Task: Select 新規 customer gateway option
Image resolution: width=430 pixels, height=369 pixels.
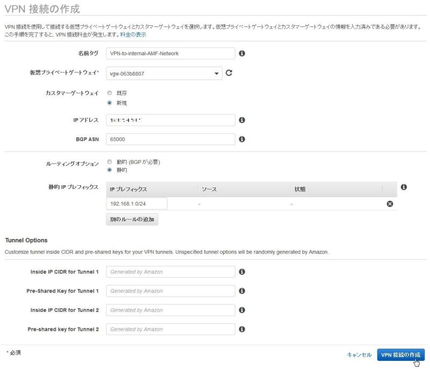Action: (x=110, y=103)
